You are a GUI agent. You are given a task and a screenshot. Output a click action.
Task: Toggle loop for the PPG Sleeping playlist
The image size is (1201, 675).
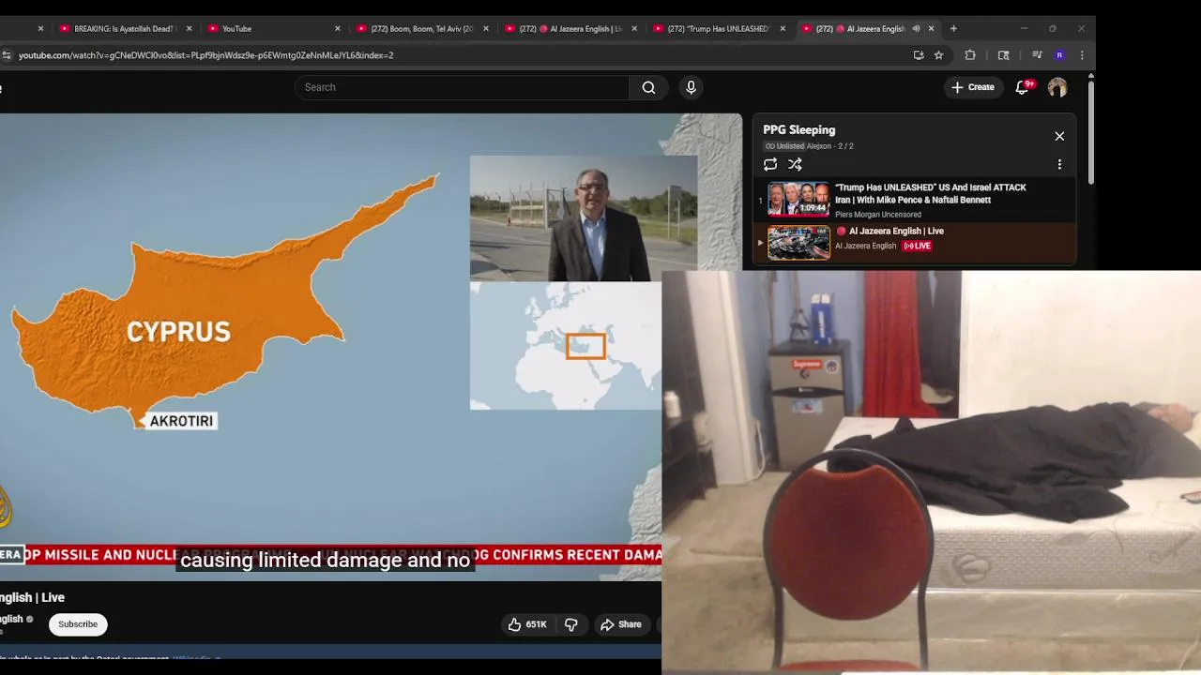770,164
